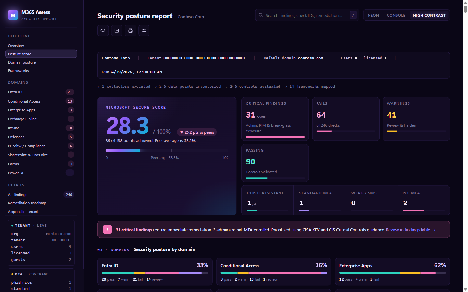This screenshot has height=292, width=468.
Task: Focus the search findings input field
Action: pos(306,15)
